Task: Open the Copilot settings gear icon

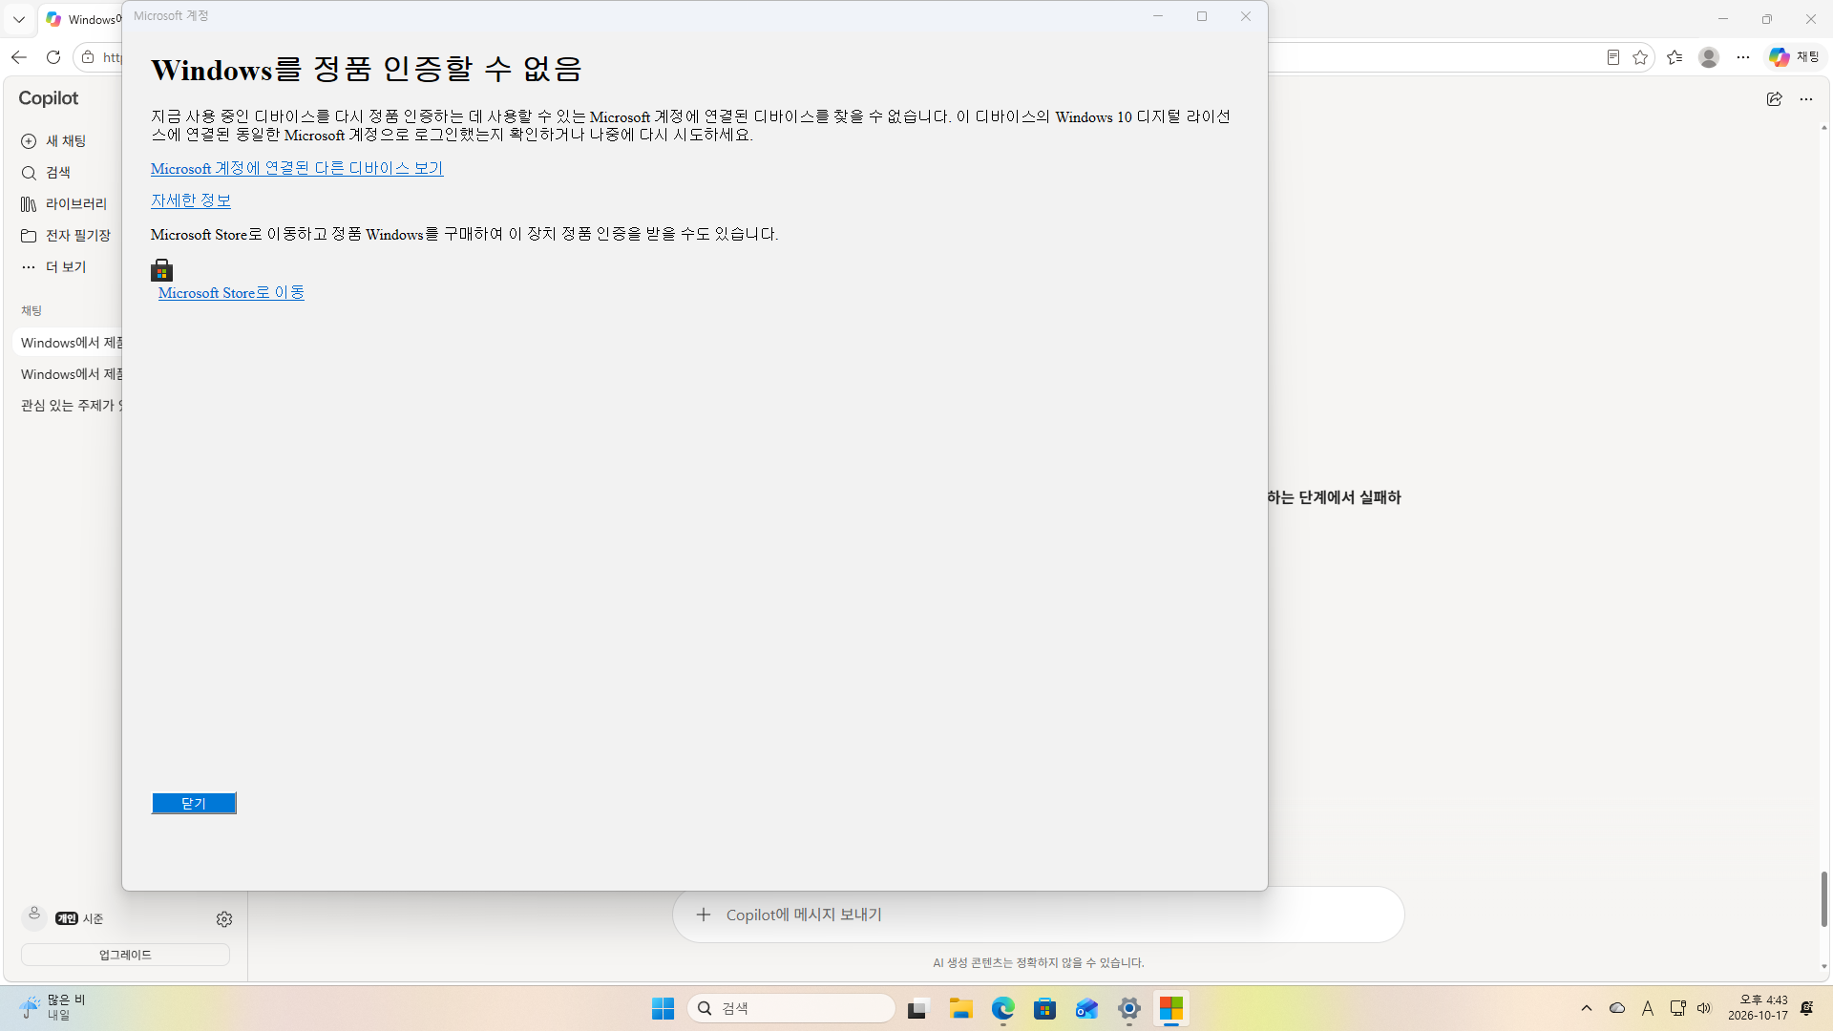Action: 224,919
